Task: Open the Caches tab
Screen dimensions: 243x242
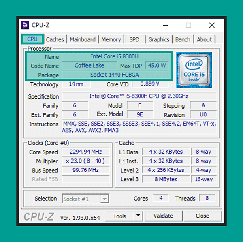Action: tap(55, 39)
